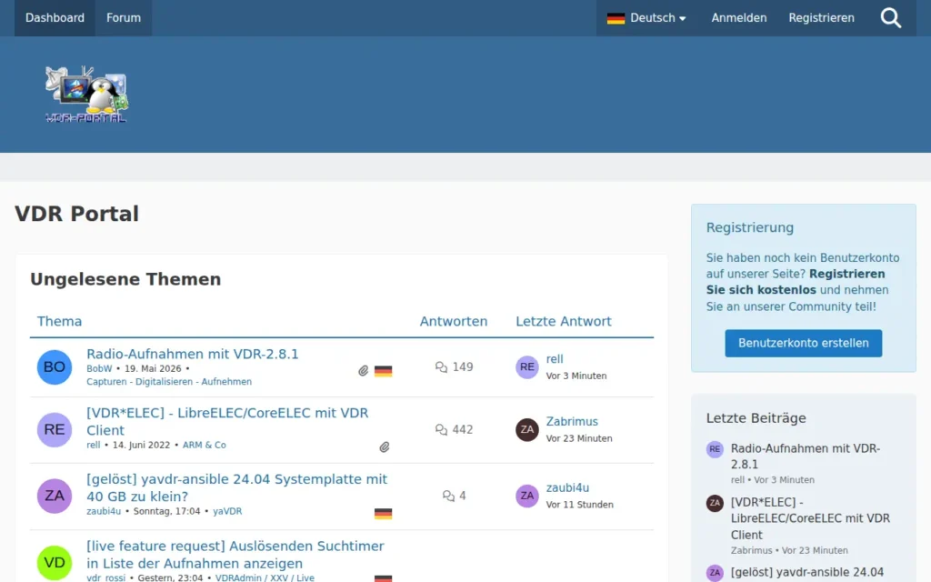Click Anmelden in the top bar
931x582 pixels.
(x=738, y=18)
